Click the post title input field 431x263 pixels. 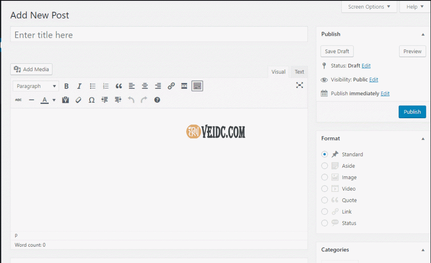159,35
